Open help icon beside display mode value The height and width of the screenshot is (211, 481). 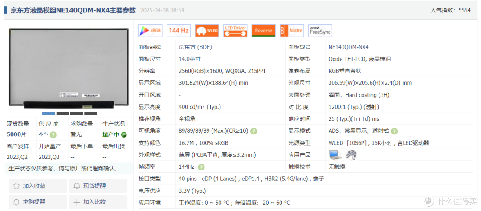pos(394,131)
